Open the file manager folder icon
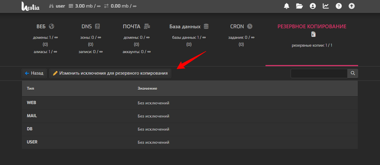Viewport: 380px width, 165px height. tap(299, 6)
